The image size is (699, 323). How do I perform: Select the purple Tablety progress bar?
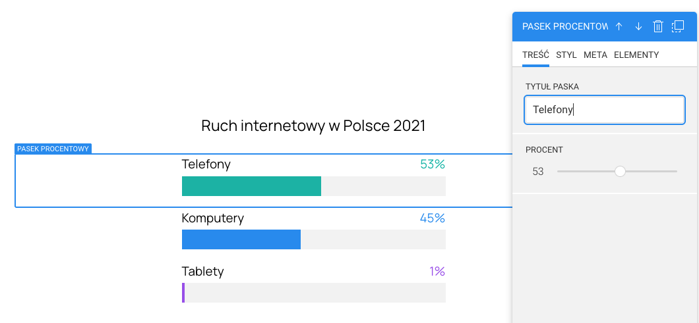(x=183, y=293)
